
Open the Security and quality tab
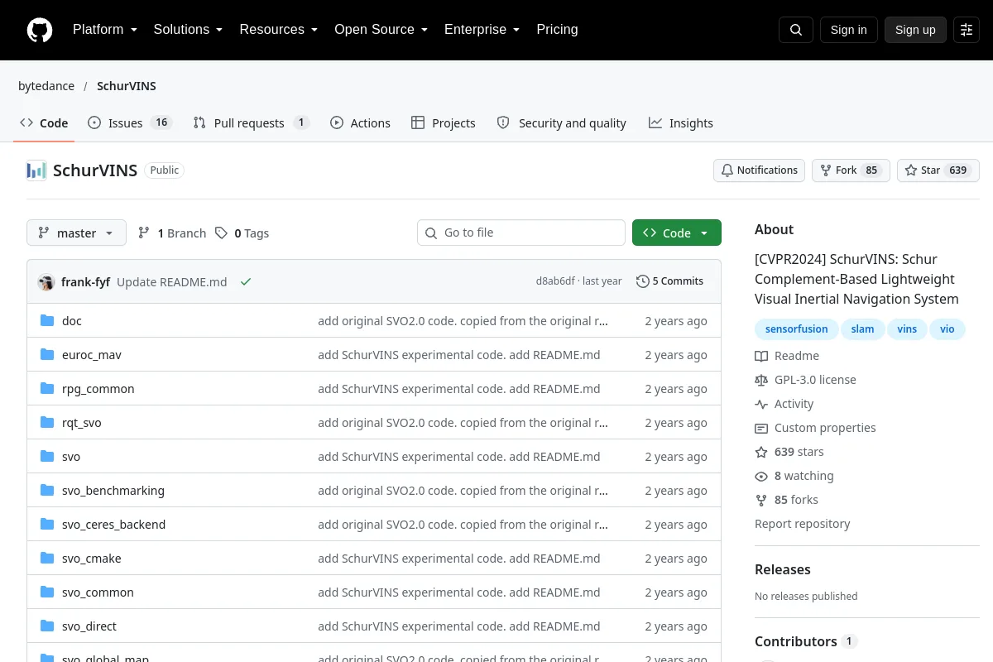coord(562,122)
